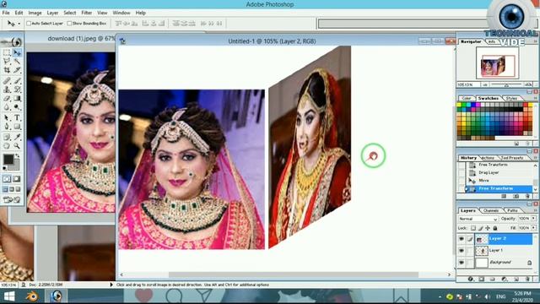Screen dimensions: 540x304
Task: Select the Slice tool
Action: click(17, 70)
